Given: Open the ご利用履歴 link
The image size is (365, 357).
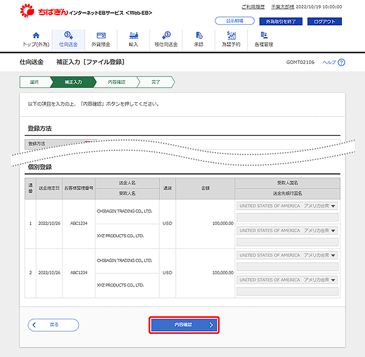Looking at the screenshot, I should click(x=252, y=7).
